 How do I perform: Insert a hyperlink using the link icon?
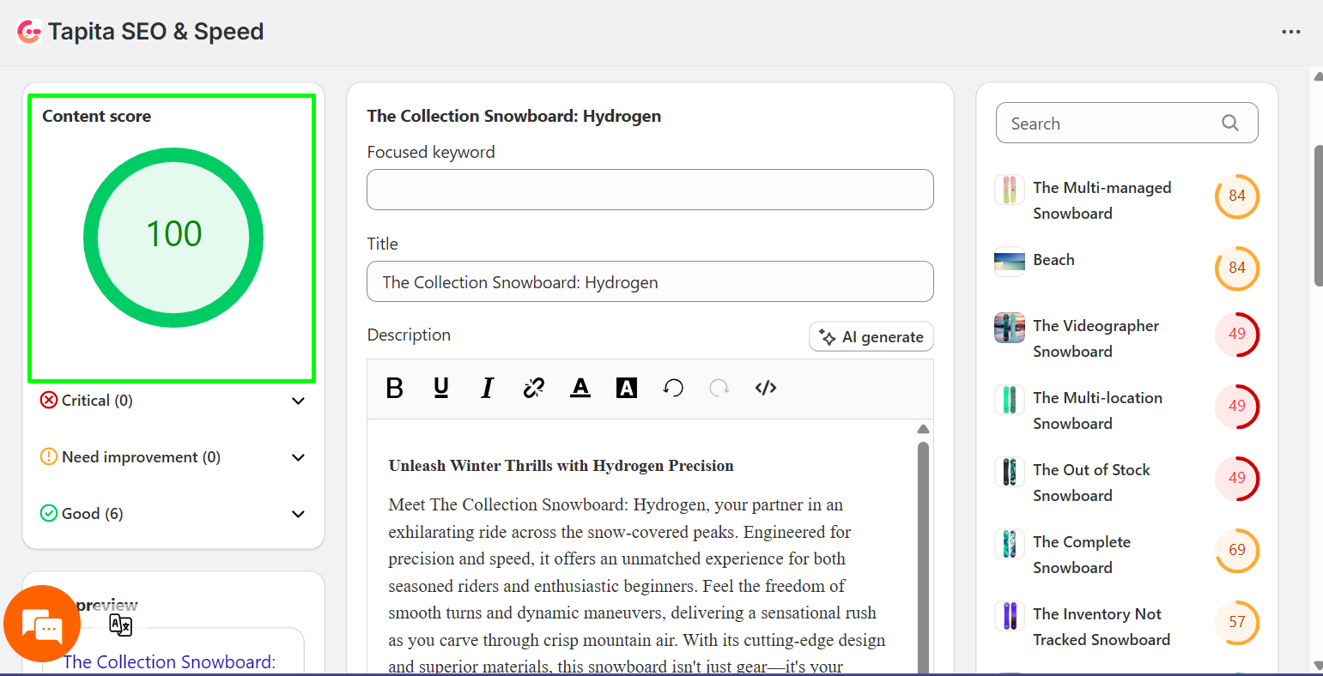533,388
